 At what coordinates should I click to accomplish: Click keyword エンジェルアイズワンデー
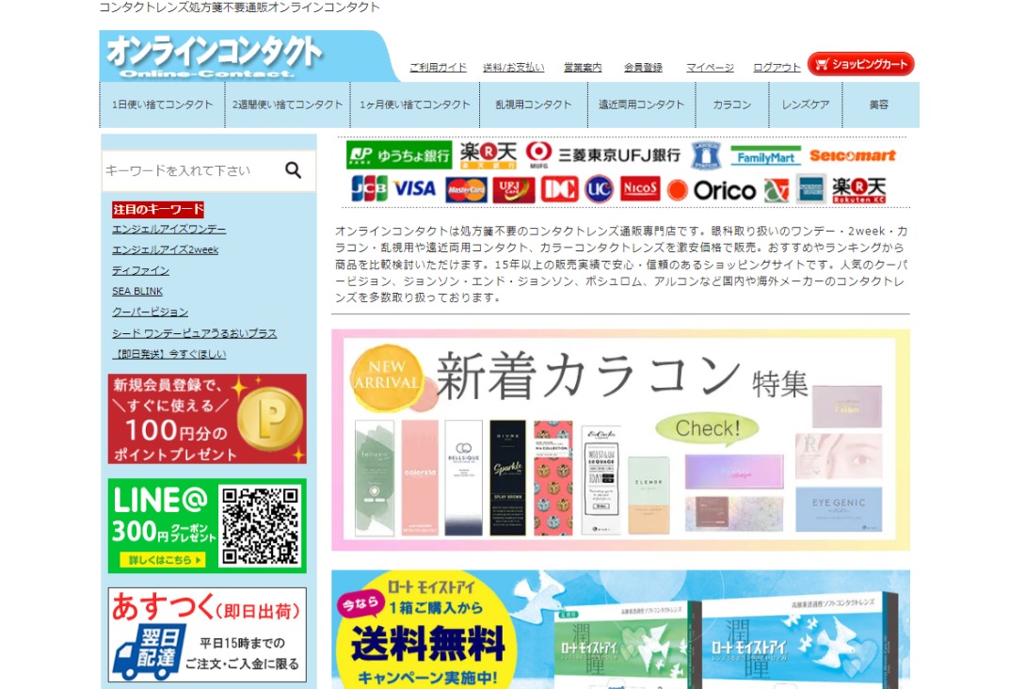[x=168, y=230]
